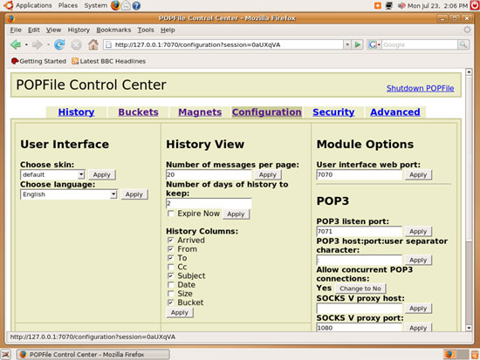The height and width of the screenshot is (360, 480).
Task: Apply the POP3 listen port
Action: click(x=418, y=232)
